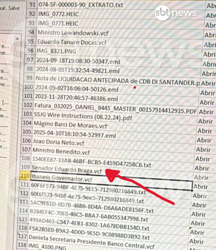Click the Eduardo Tanure Docas.vcf cell
This screenshot has width=216, height=250.
click(x=72, y=42)
